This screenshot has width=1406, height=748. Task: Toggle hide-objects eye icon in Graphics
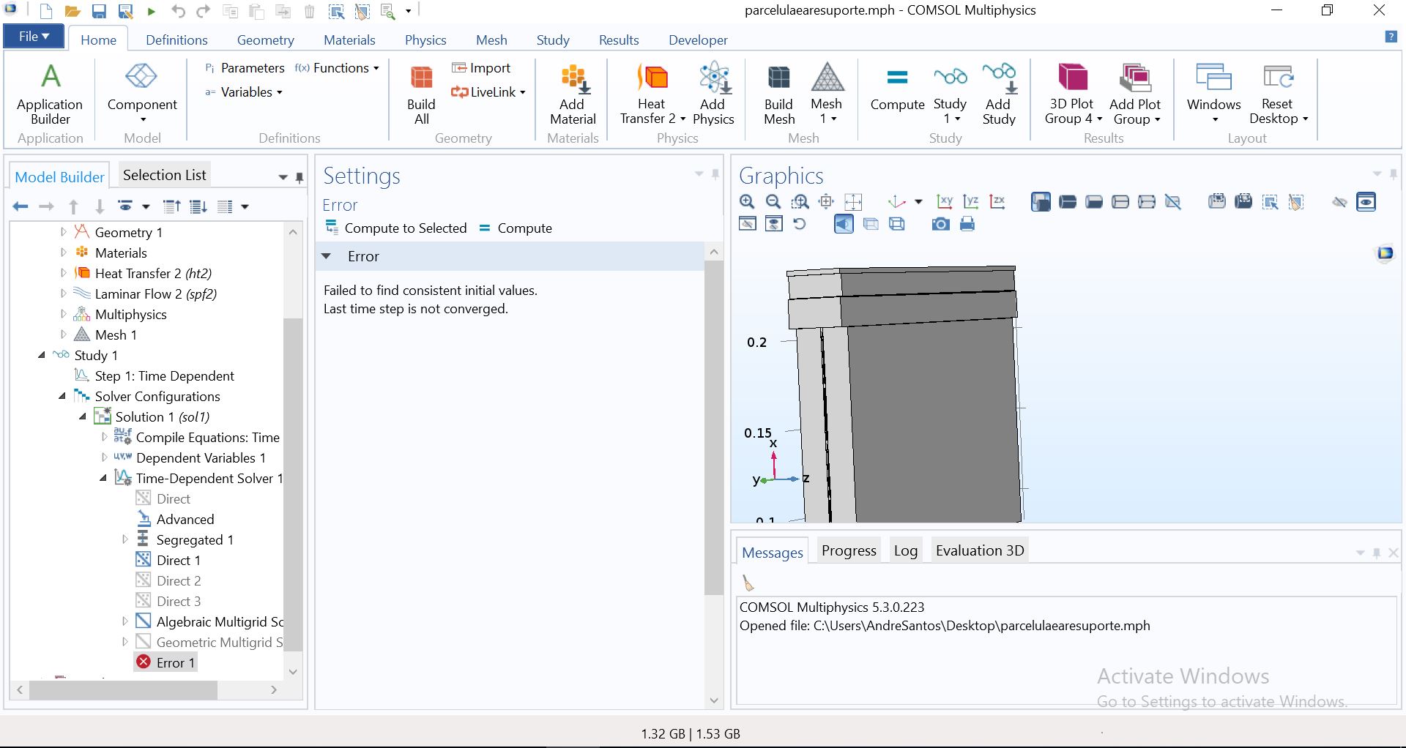coord(1339,202)
